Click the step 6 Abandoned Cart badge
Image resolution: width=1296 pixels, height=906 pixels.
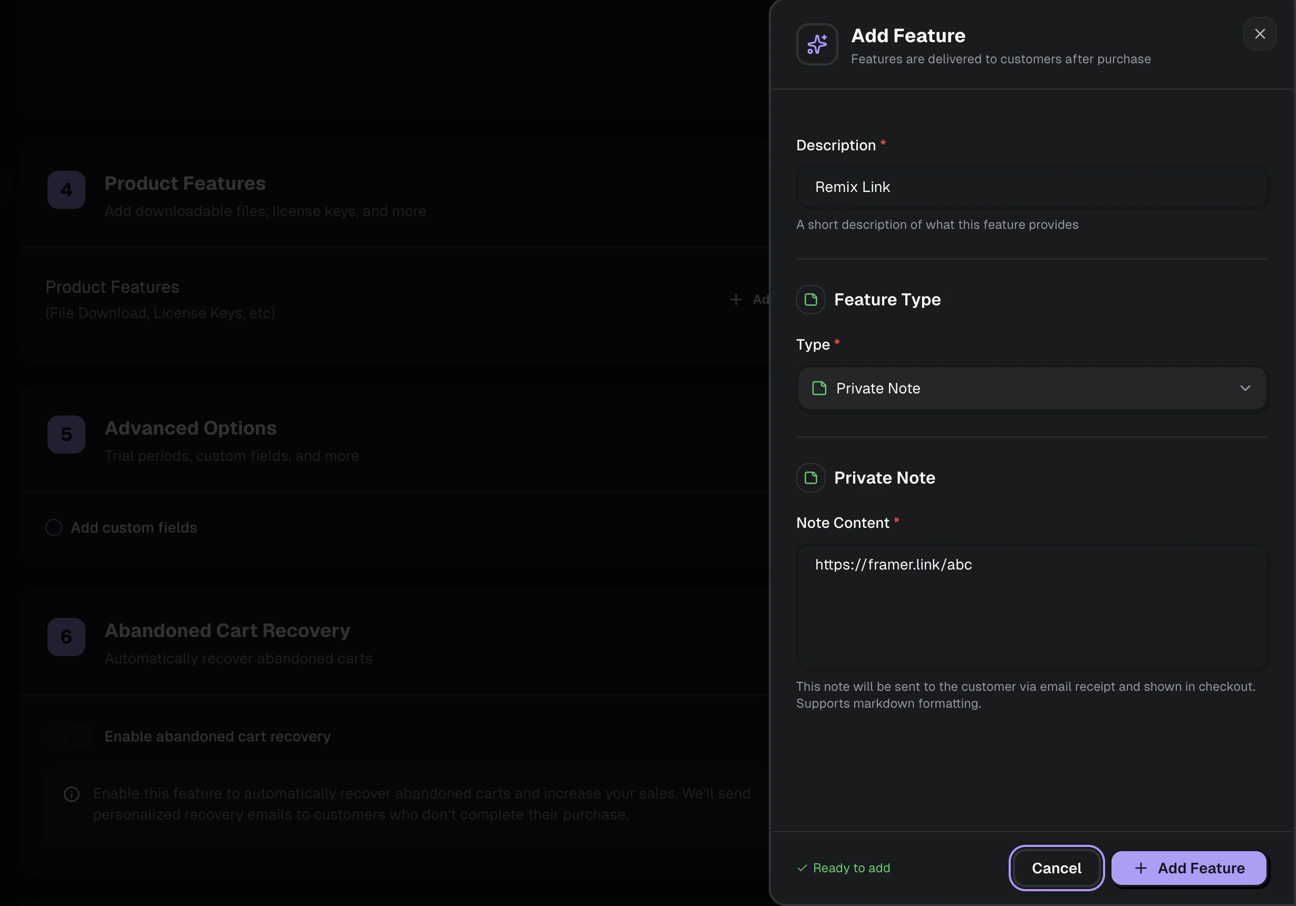pos(66,637)
